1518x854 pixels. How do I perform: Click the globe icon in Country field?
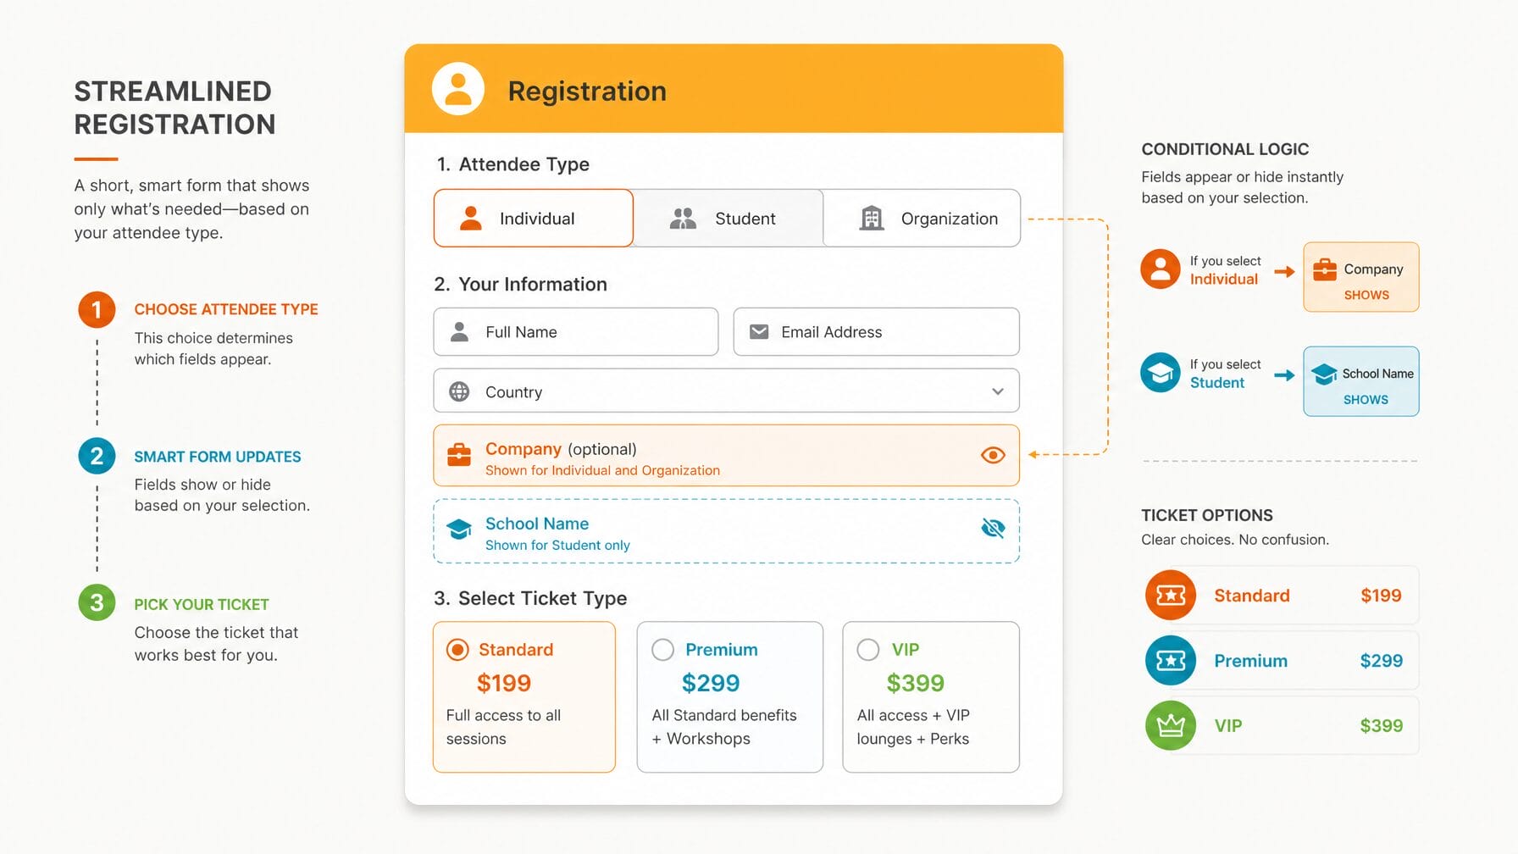(x=459, y=391)
